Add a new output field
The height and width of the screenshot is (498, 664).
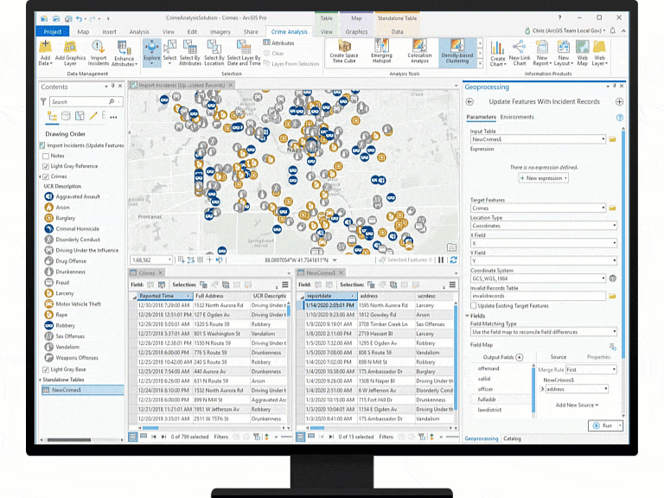tap(520, 357)
